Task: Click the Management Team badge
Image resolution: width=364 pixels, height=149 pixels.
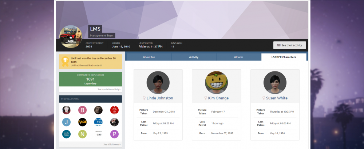Action: (102, 36)
